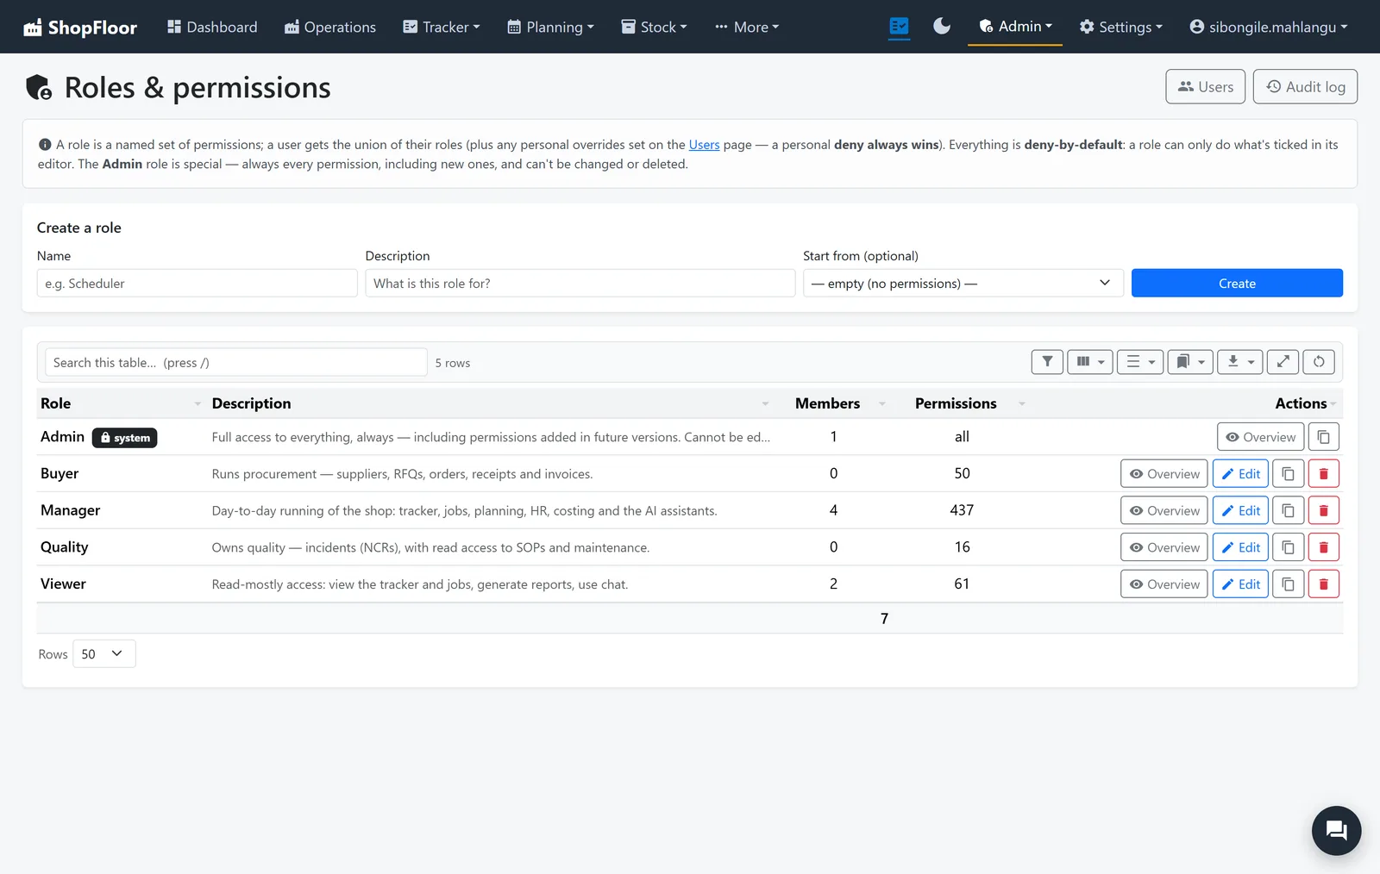
Task: Open the Description column header menu
Action: click(x=765, y=403)
